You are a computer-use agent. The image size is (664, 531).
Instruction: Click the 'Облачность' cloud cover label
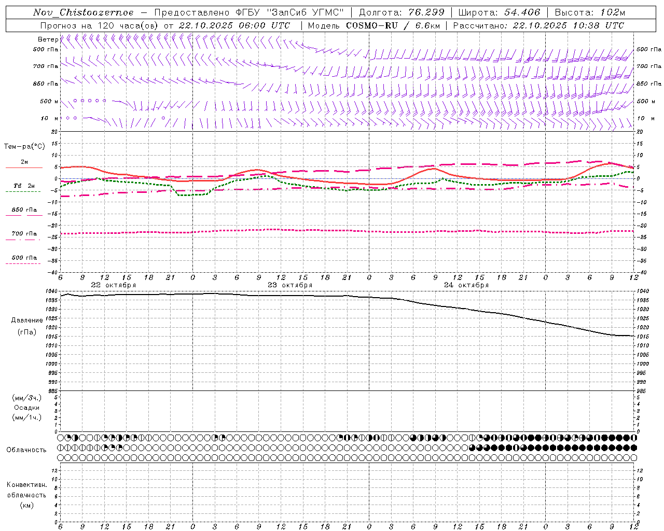click(26, 450)
